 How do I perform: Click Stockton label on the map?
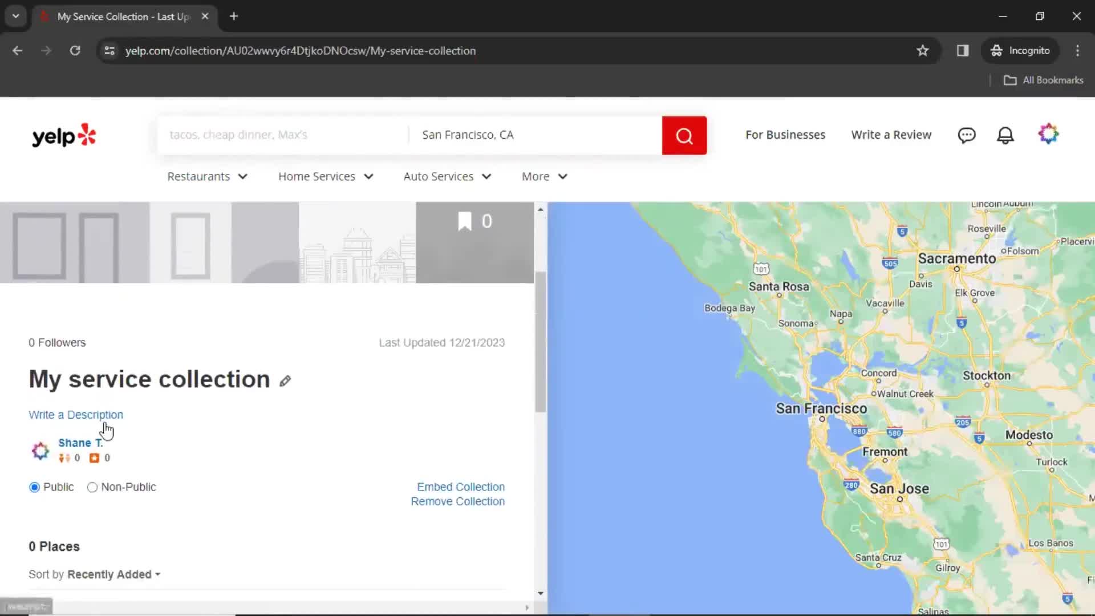click(987, 376)
